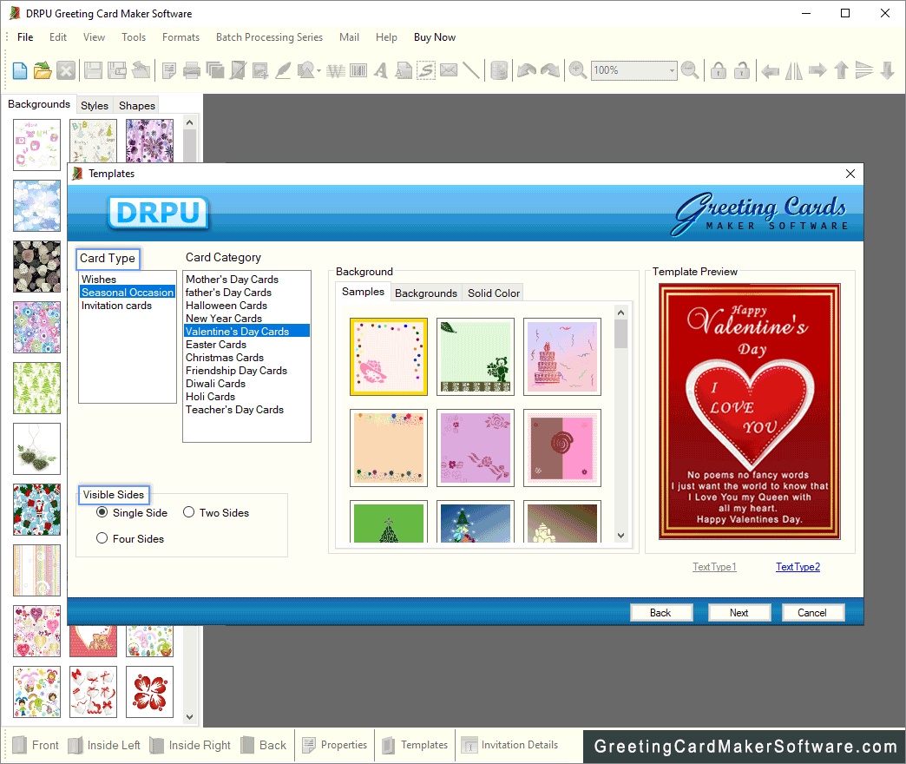Viewport: 906px width, 764px height.
Task: Open the TextType2 link
Action: point(798,567)
